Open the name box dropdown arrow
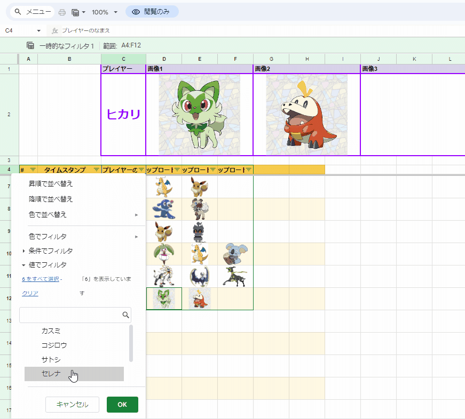This screenshot has height=419, width=465. pos(38,30)
